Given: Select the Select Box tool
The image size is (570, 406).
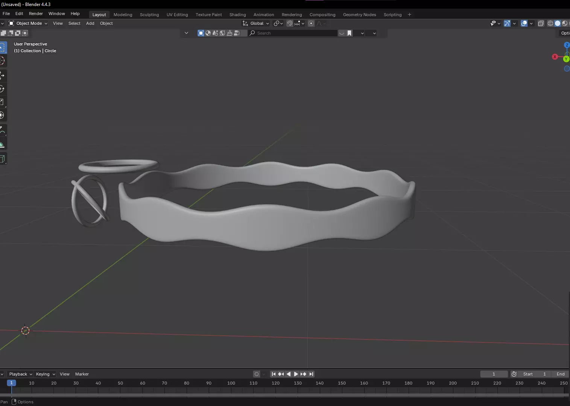Looking at the screenshot, I should point(3,47).
